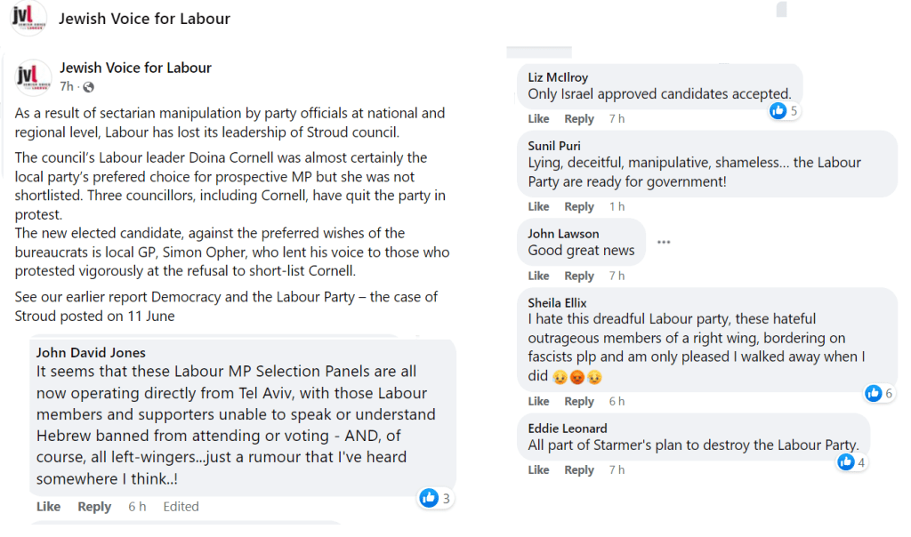
Task: Open like reactions on Liz McIlroy's comment
Action: point(784,111)
